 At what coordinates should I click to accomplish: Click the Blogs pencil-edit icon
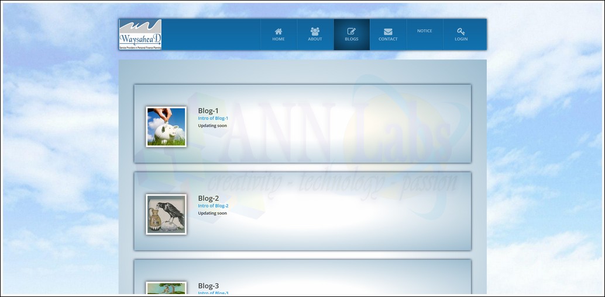pyautogui.click(x=352, y=32)
